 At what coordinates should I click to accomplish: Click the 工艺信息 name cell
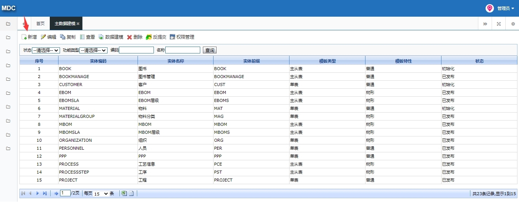point(176,164)
